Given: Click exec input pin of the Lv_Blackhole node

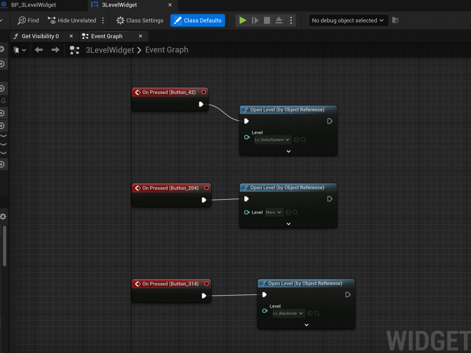Looking at the screenshot, I should pyautogui.click(x=264, y=295).
